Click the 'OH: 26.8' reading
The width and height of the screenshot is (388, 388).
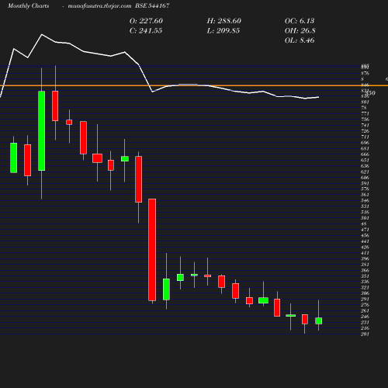[x=300, y=31]
